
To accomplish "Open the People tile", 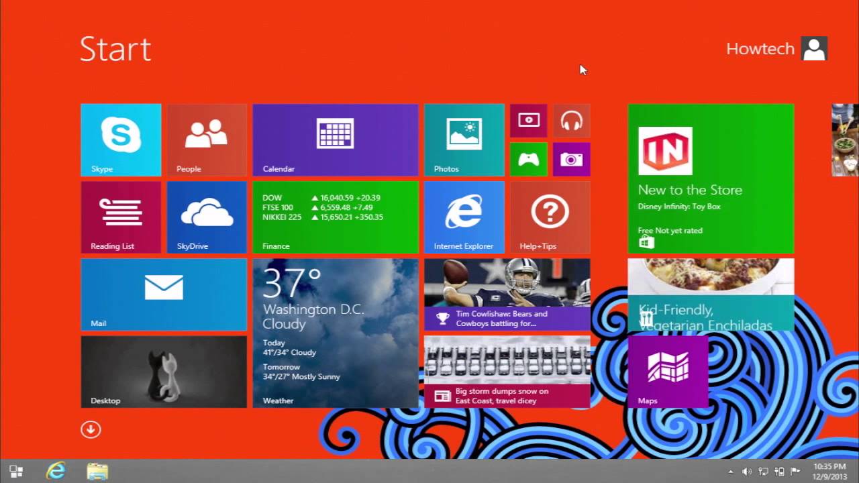I will pyautogui.click(x=207, y=140).
